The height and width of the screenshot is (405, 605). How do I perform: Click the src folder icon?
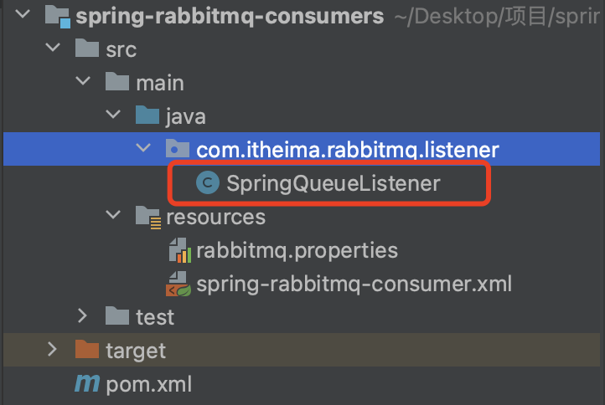(87, 49)
